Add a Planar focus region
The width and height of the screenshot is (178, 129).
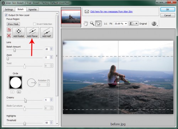point(32,32)
